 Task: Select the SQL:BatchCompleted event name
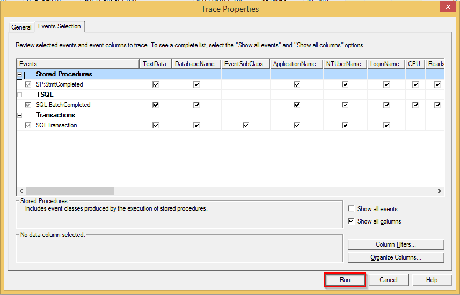pos(63,105)
